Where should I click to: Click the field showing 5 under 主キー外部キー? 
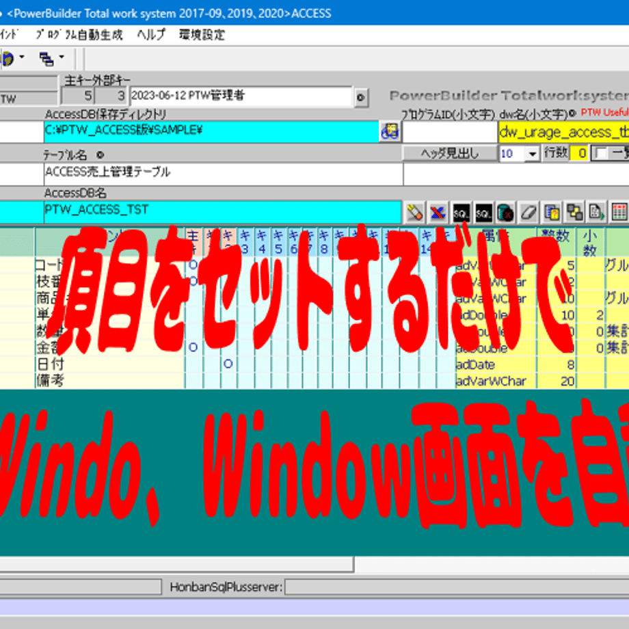tap(78, 96)
